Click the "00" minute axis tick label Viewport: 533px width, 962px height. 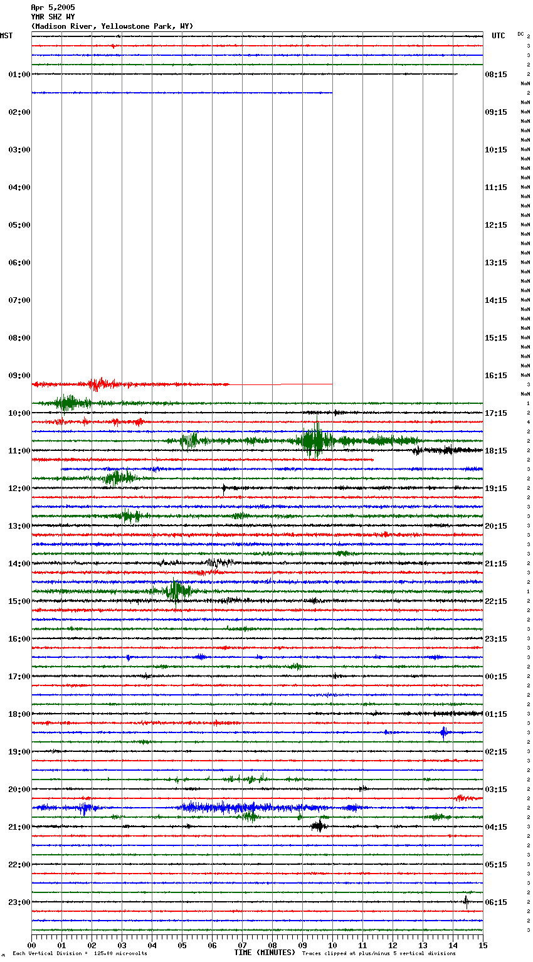coord(31,945)
